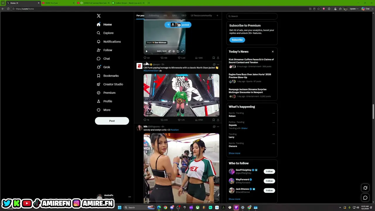Open the floating messages button

point(365,198)
